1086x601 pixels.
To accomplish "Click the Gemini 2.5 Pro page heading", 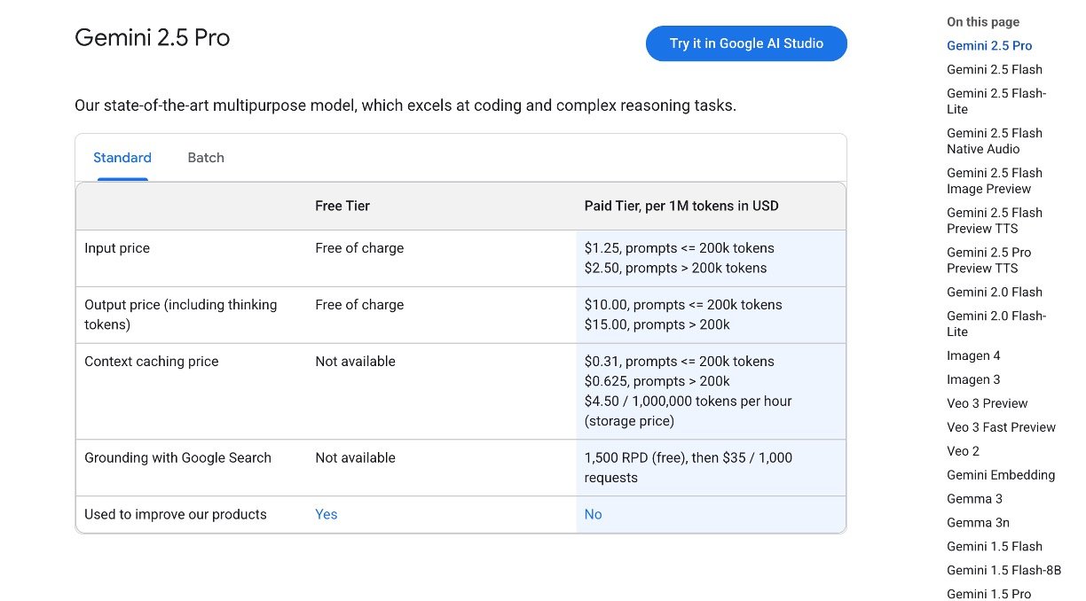I will 153,38.
